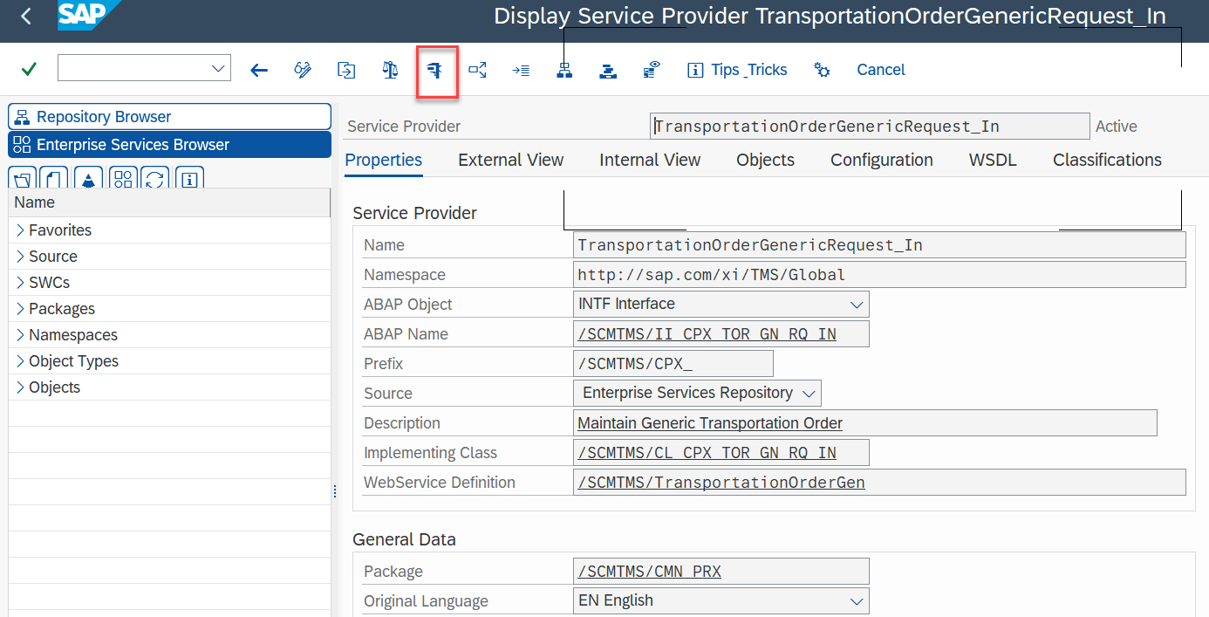Click the info icon in browser panel toolbar
The height and width of the screenshot is (617, 1209).
[x=189, y=179]
